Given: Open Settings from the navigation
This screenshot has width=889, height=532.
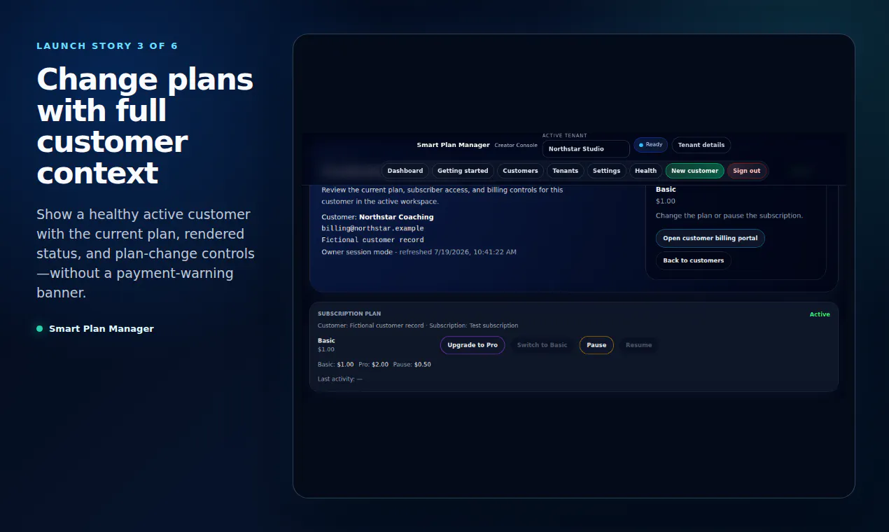Looking at the screenshot, I should (x=606, y=171).
